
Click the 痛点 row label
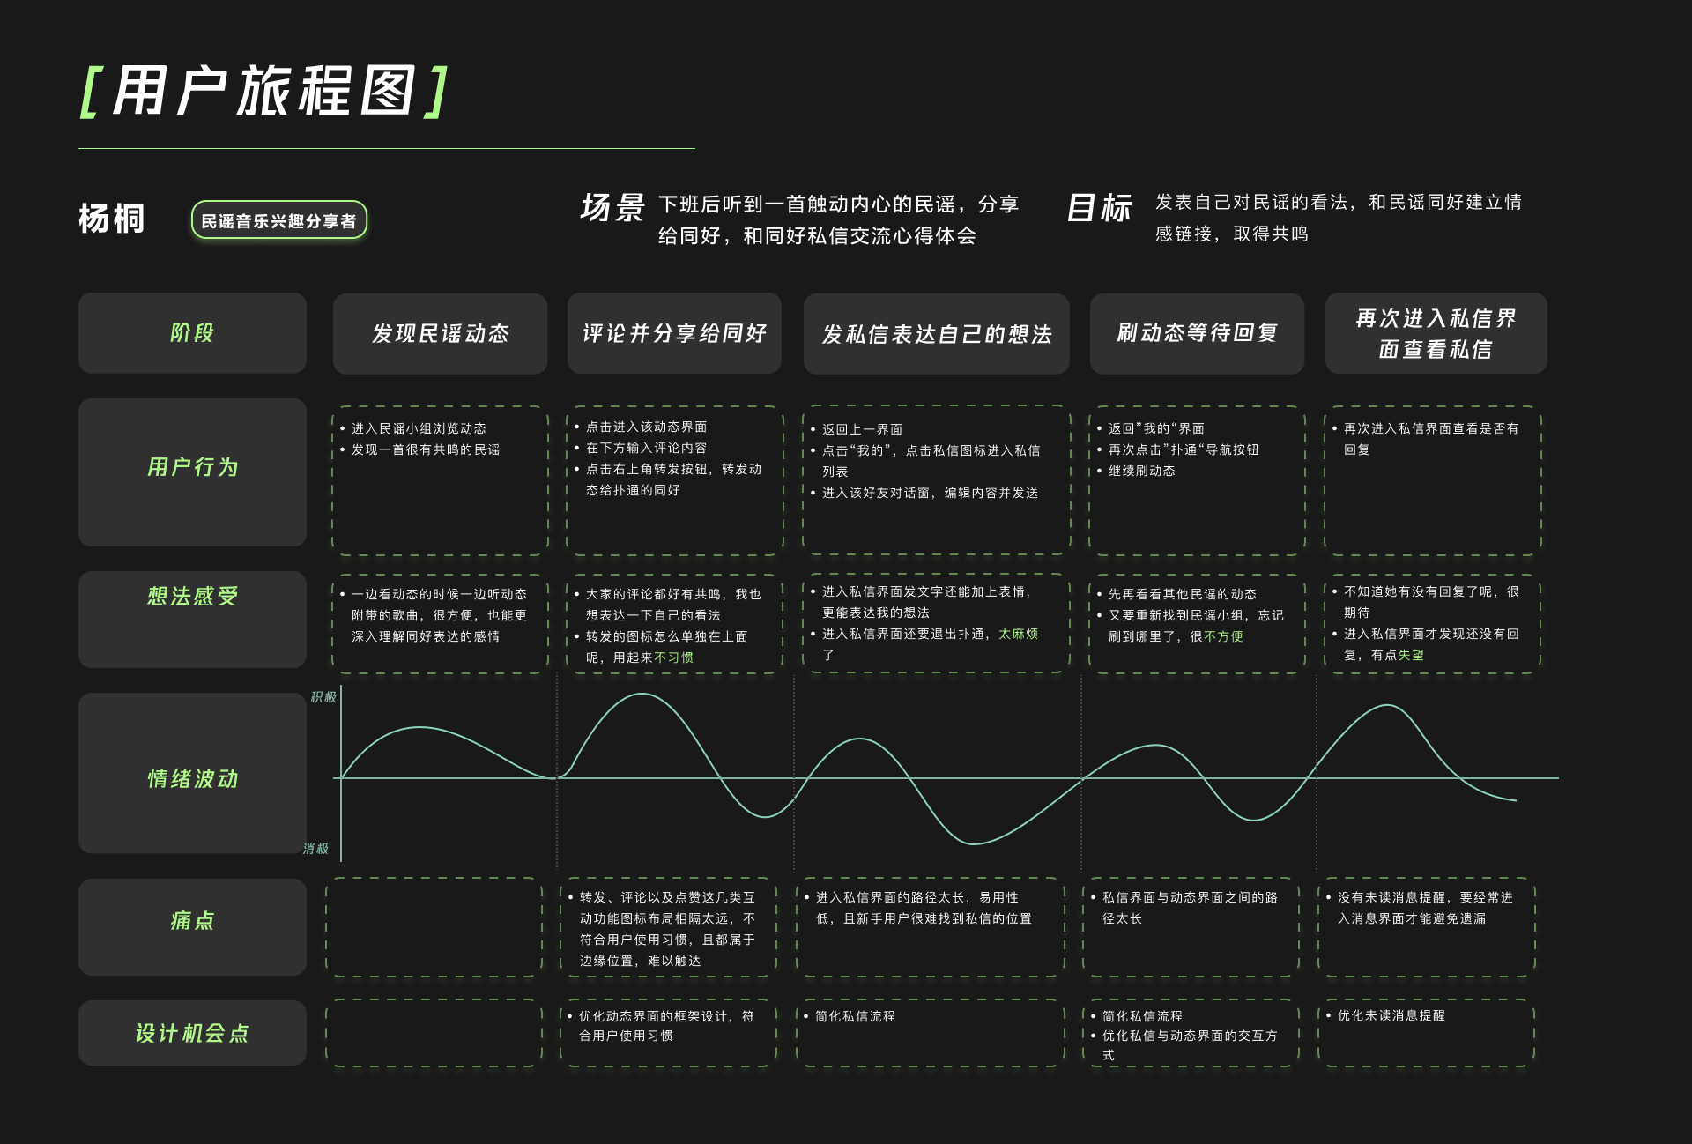point(192,921)
